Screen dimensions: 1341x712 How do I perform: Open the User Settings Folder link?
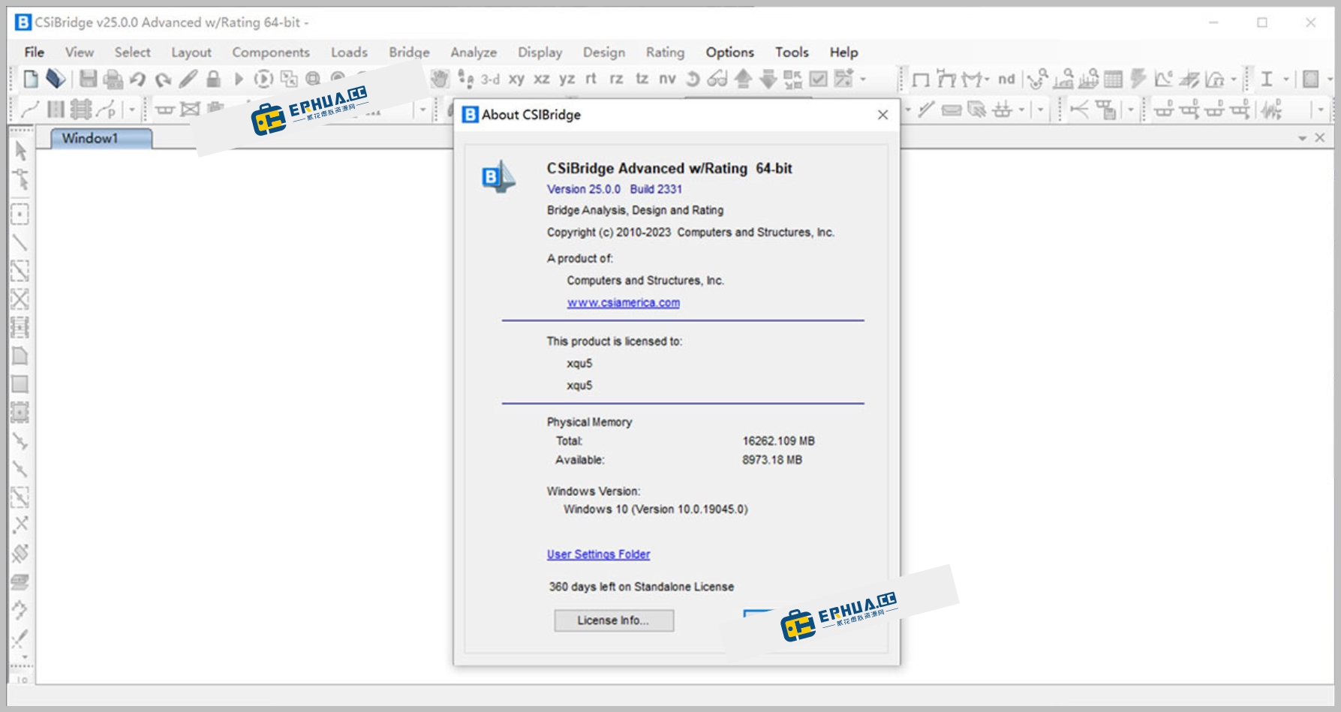[598, 554]
